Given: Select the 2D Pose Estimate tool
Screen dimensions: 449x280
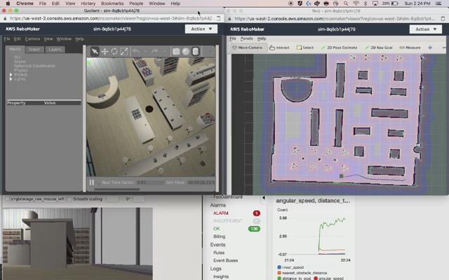Looking at the screenshot, I should click(340, 48).
